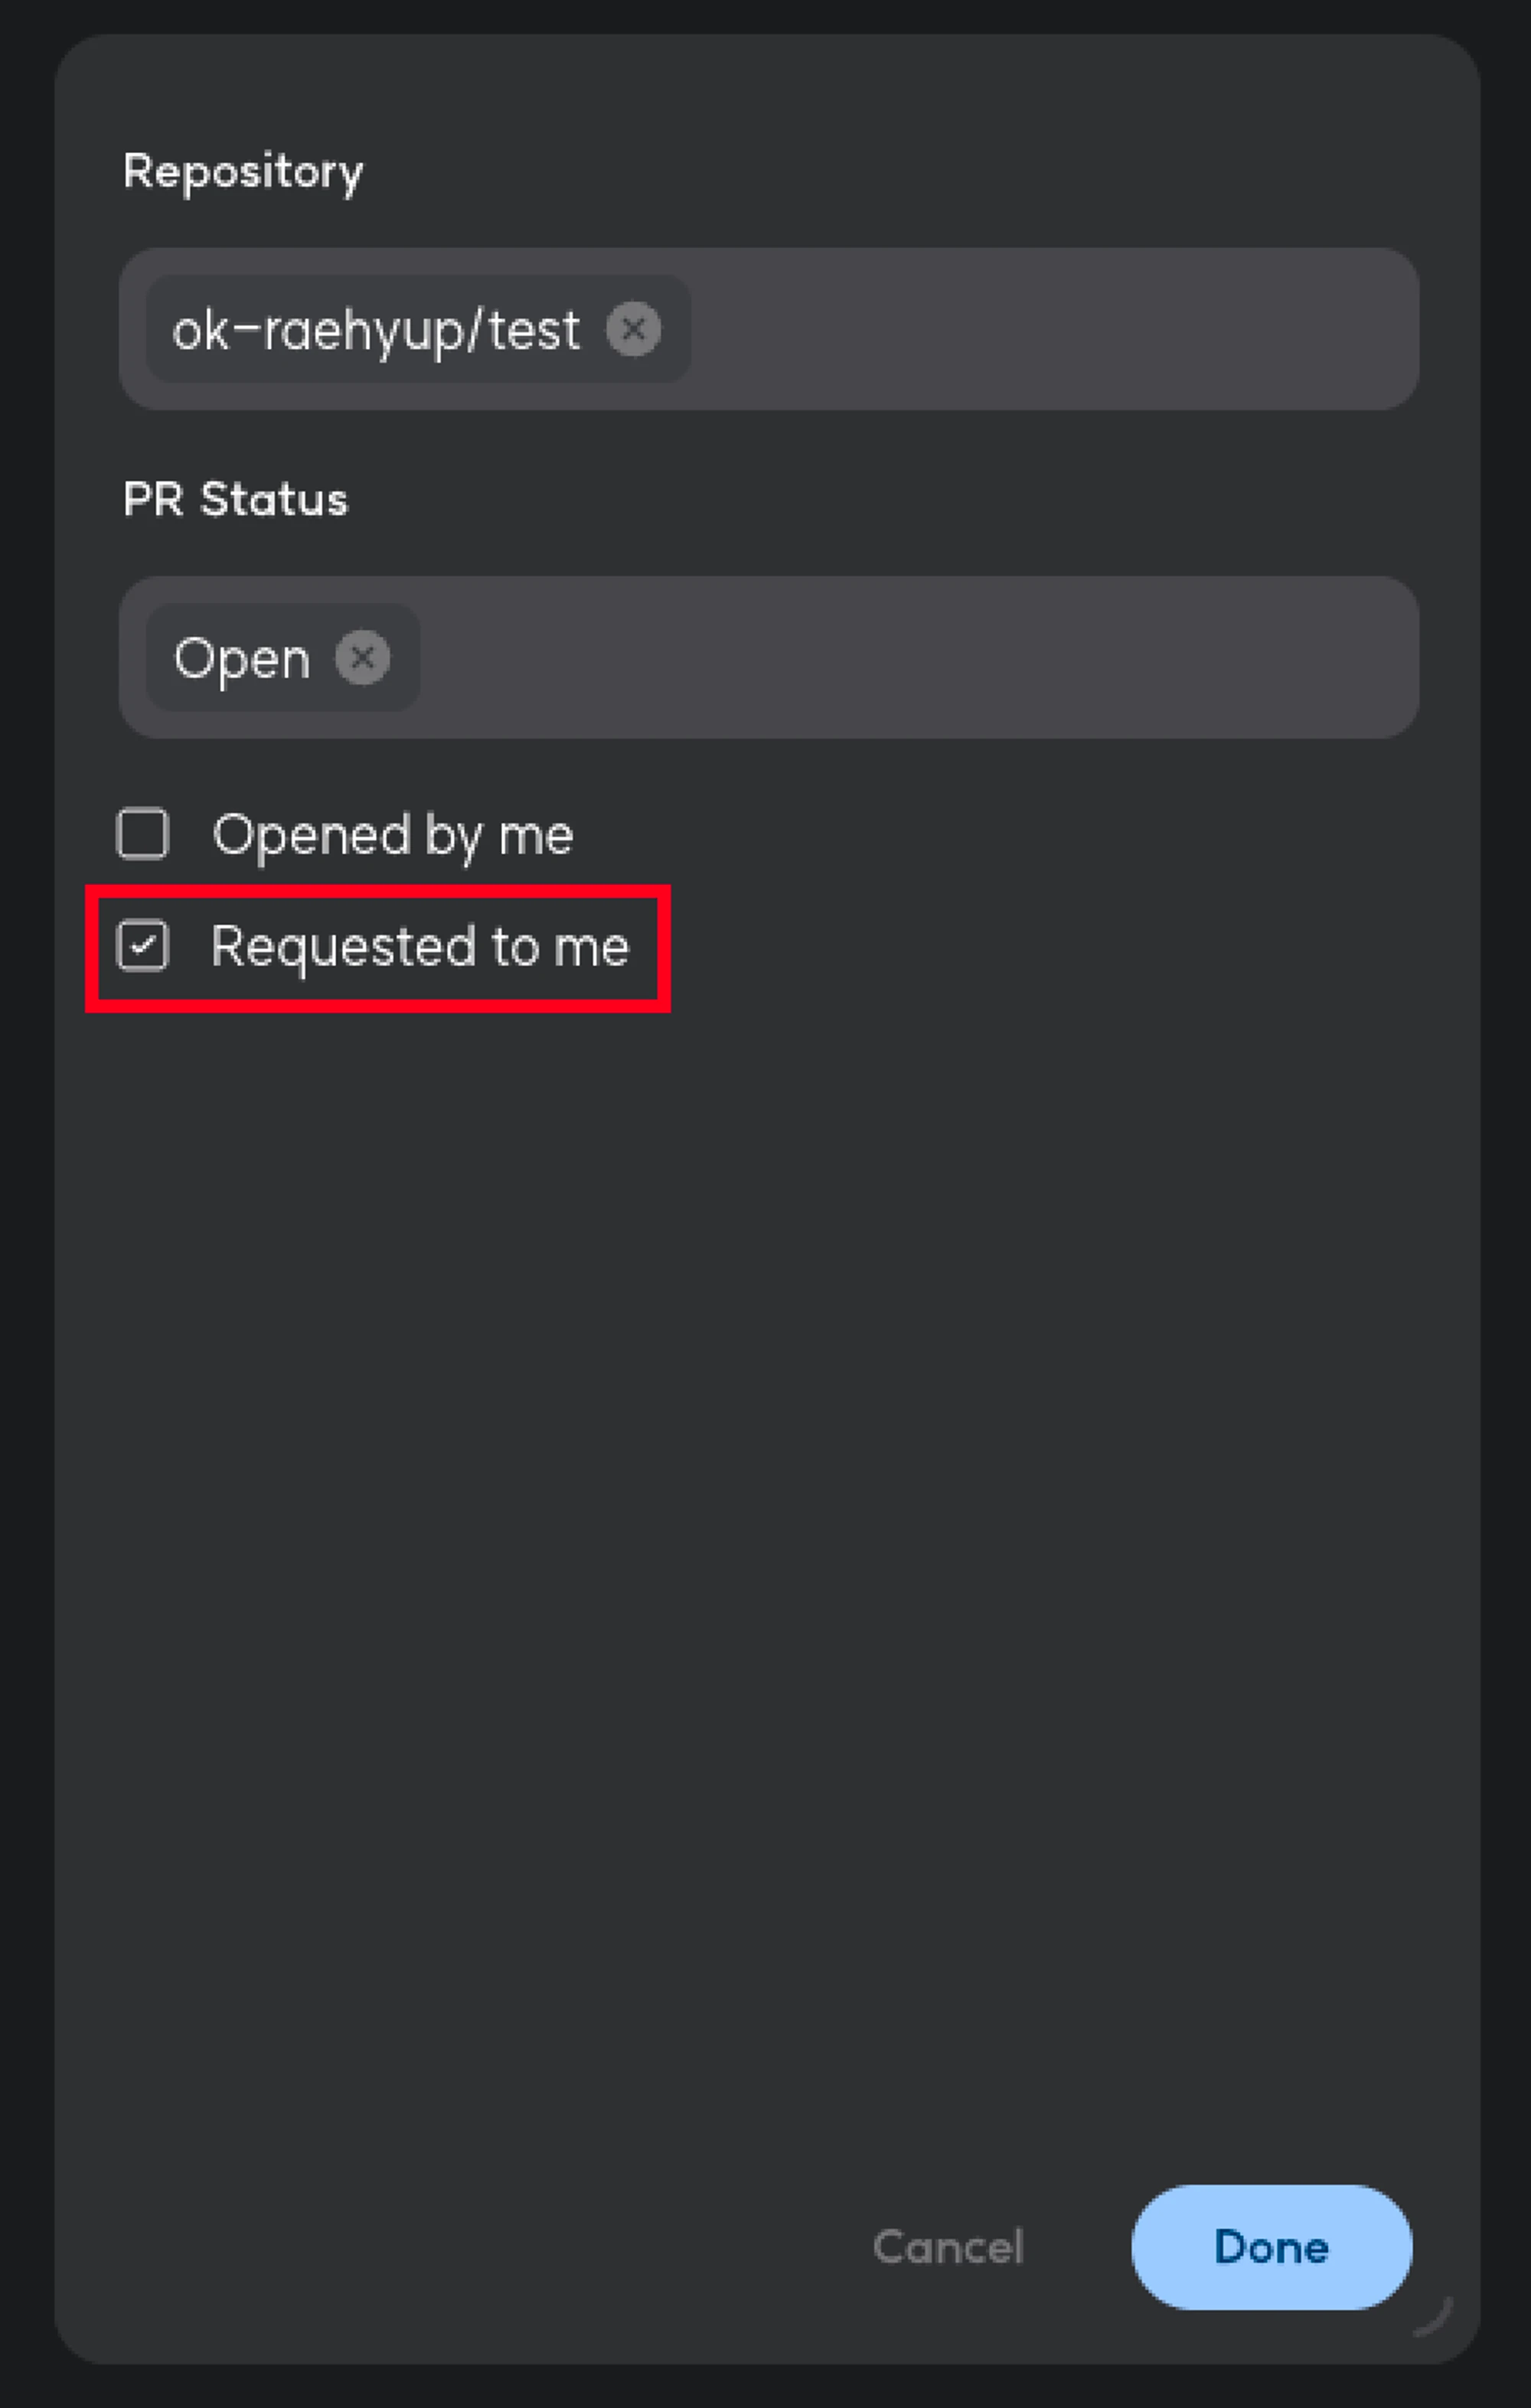
Task: Click the PR Status heading label
Action: [x=235, y=499]
